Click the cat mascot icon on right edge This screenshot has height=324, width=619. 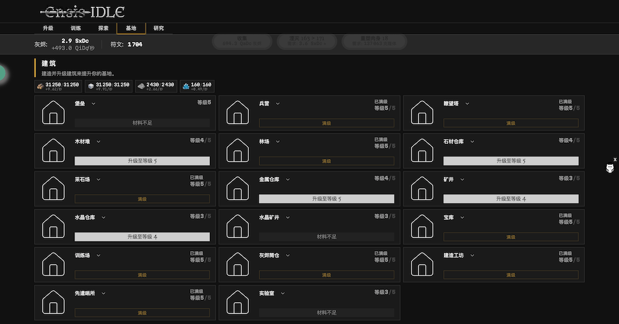(610, 169)
